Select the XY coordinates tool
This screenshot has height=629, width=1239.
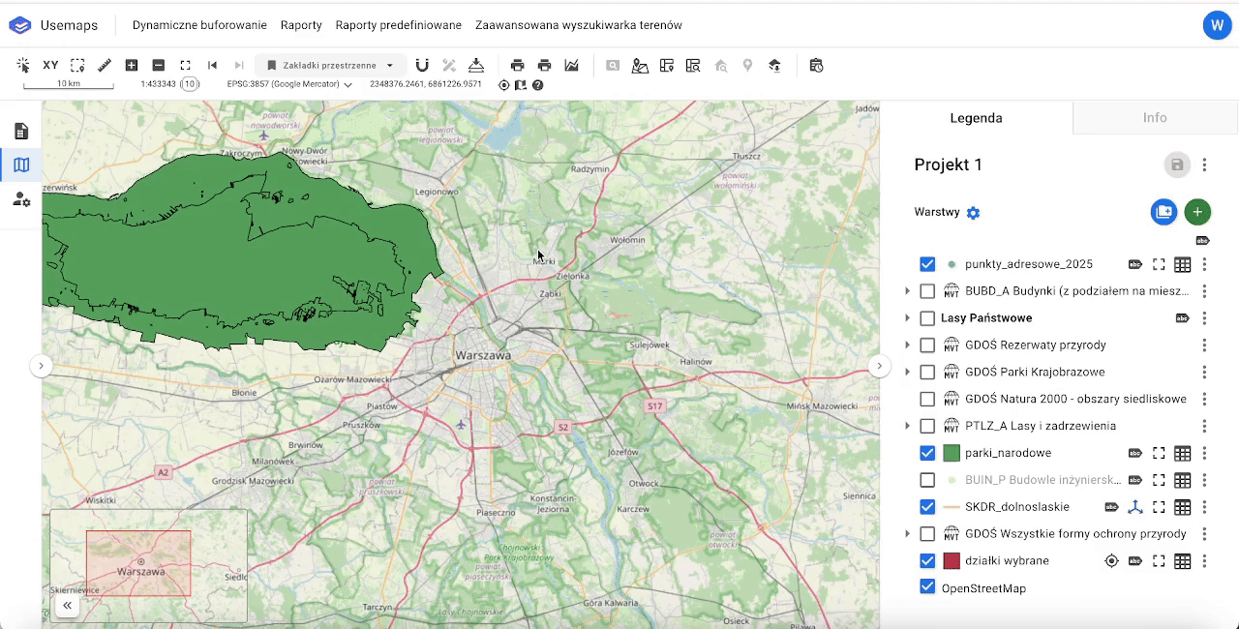coord(50,66)
